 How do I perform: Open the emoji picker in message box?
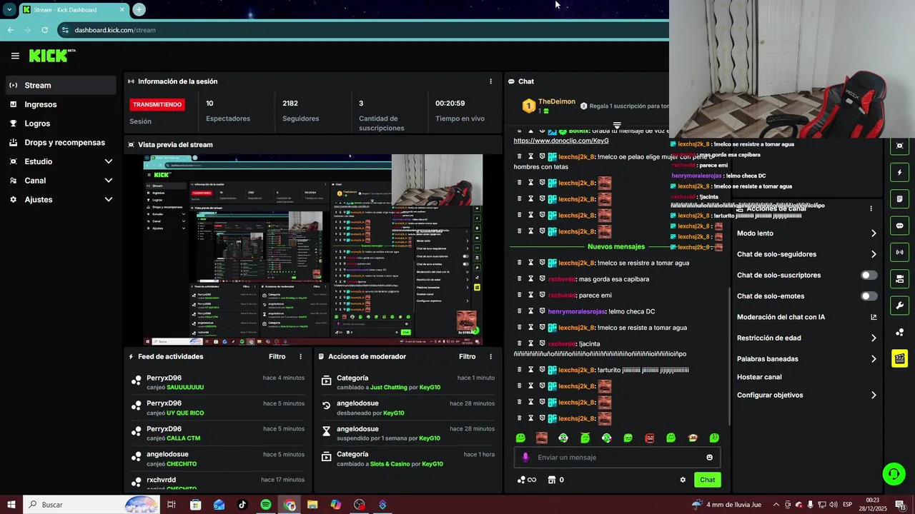[x=709, y=458]
